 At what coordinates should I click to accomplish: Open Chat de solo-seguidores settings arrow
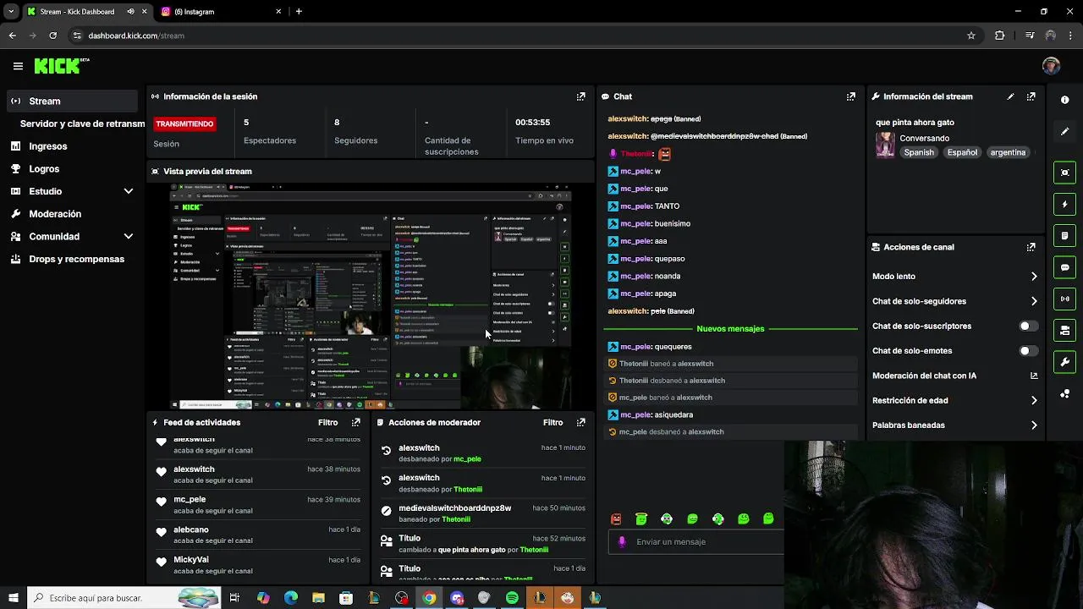[x=1033, y=301]
